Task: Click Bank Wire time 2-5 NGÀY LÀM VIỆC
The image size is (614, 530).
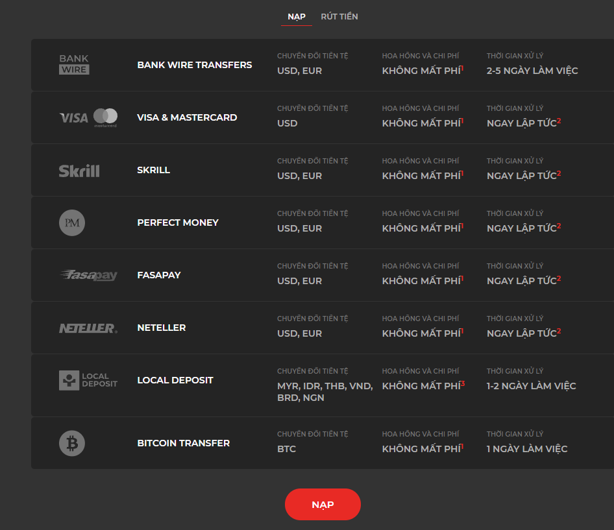Action: point(532,71)
